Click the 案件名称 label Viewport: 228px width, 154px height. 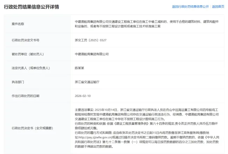(x=18, y=24)
